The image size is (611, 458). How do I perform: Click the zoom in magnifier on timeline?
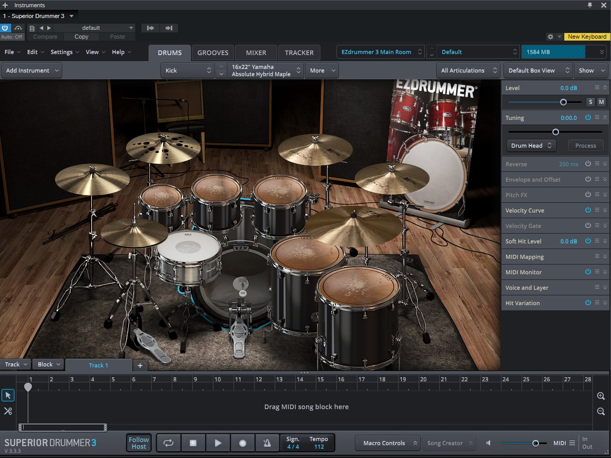pyautogui.click(x=601, y=396)
